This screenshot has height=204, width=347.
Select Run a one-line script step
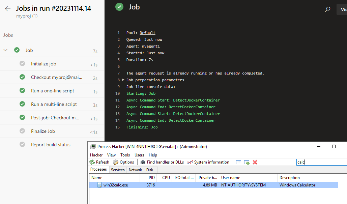52,91
